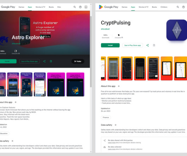The image size is (187, 156).
Task: Click See in Play Store app for Astro Explorer
Action: 29,61
